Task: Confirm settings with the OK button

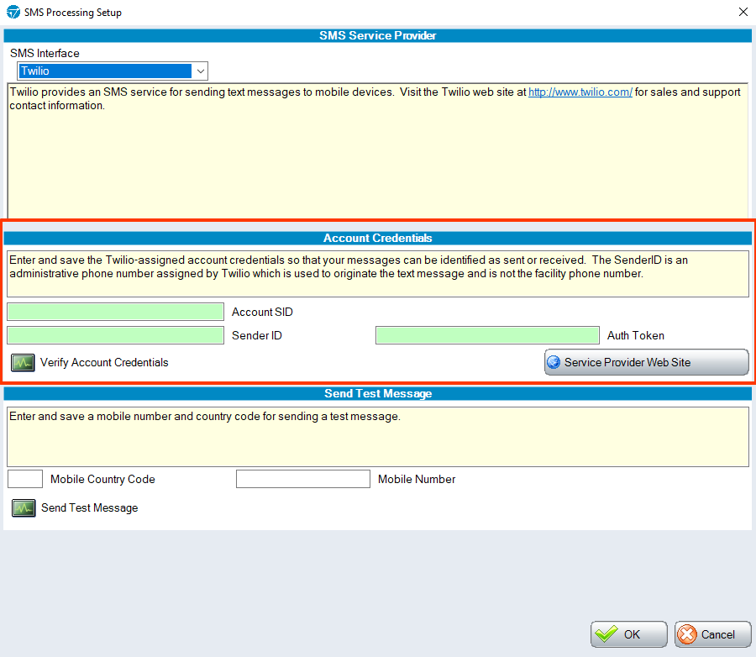Action: (x=628, y=634)
